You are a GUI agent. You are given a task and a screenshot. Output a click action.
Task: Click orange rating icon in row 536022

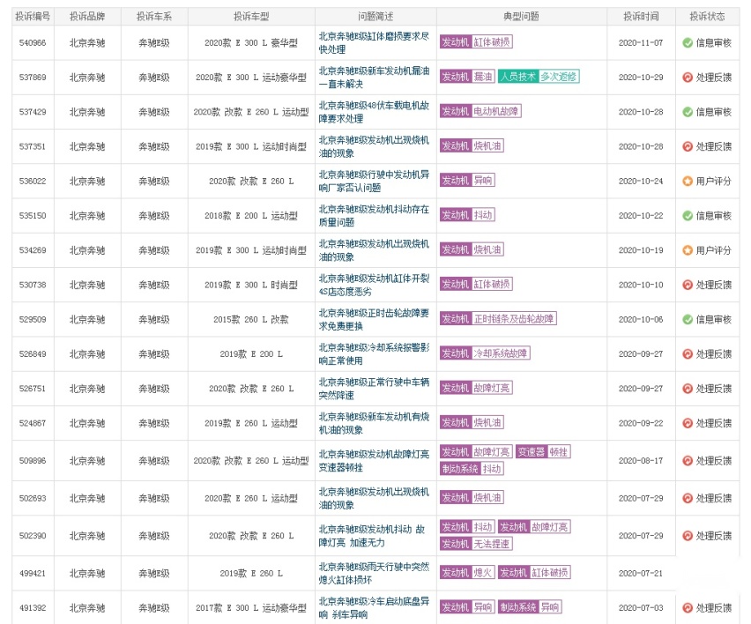tap(688, 181)
